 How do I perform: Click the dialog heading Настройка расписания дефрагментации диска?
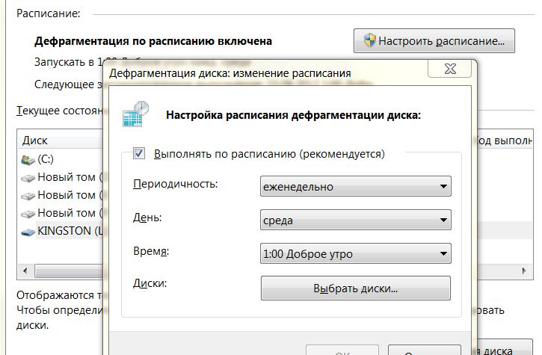pyautogui.click(x=294, y=115)
